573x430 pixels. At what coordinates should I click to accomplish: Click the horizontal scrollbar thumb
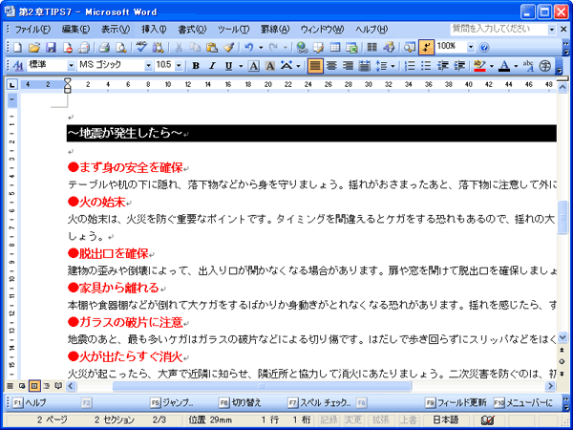(262, 386)
